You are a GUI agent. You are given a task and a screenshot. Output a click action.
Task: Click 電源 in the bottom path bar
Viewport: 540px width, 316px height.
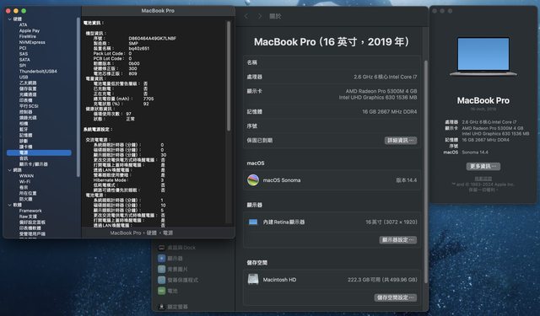(x=168, y=233)
